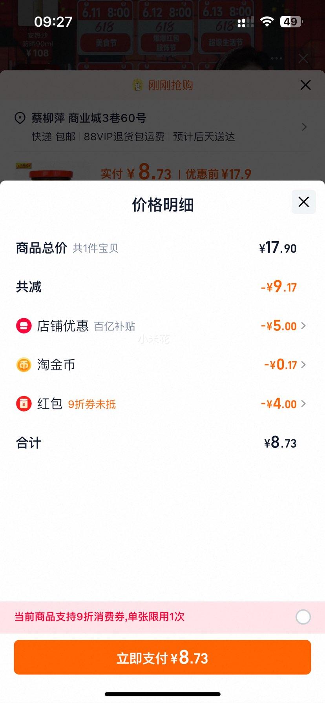Open the delivery address chevron

pyautogui.click(x=304, y=127)
